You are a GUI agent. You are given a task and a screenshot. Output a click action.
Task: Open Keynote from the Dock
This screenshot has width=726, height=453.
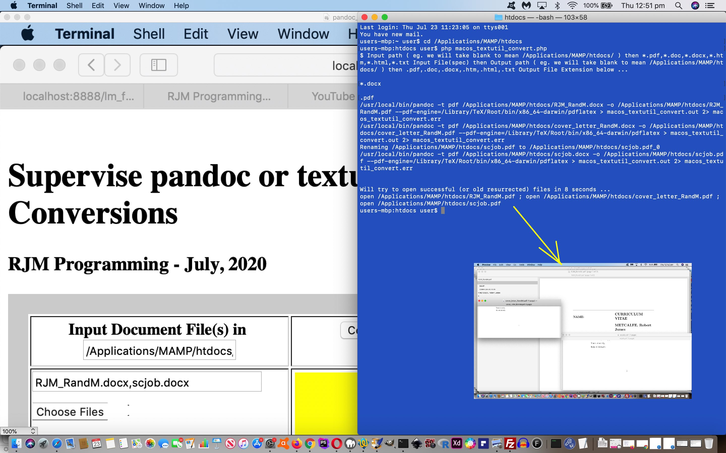point(217,443)
